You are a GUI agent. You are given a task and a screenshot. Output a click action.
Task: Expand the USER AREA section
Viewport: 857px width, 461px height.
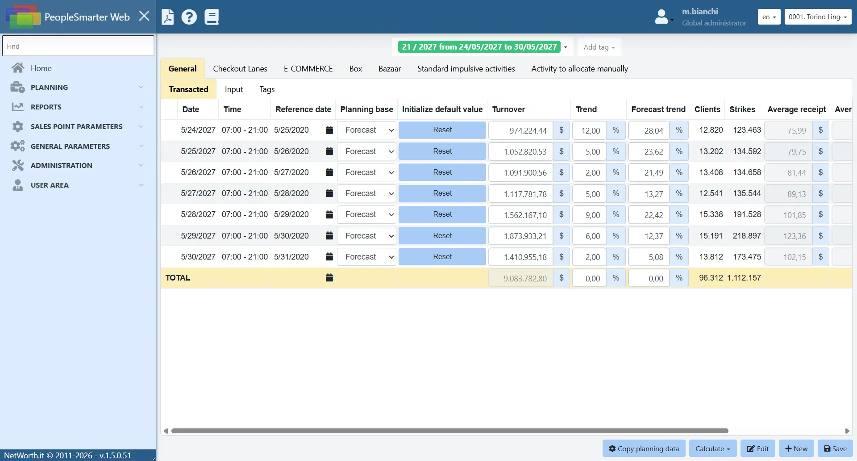pos(78,185)
